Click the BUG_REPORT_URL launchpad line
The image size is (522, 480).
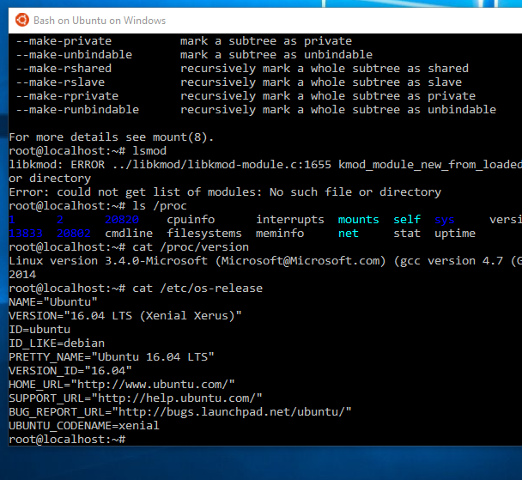[x=180, y=412]
